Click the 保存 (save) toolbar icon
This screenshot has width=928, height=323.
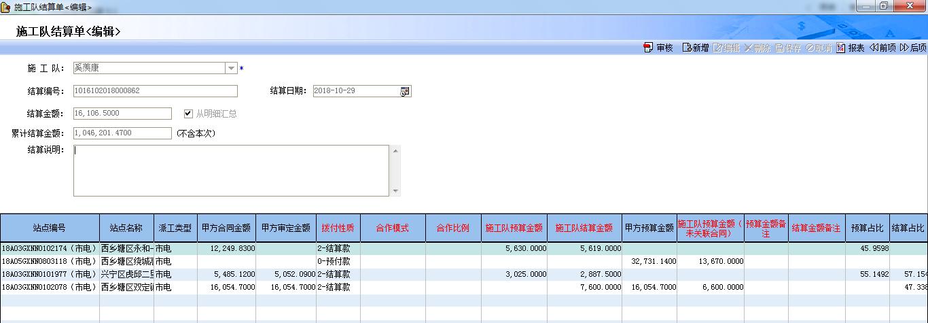tap(779, 48)
